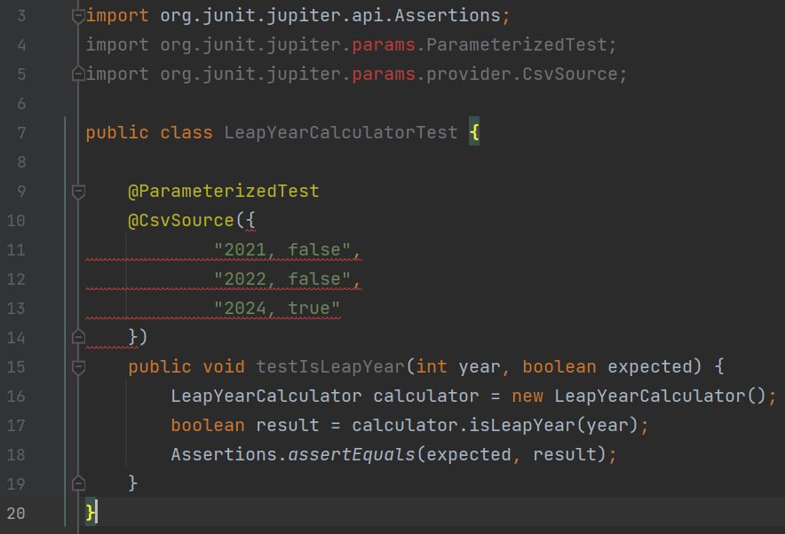Collapse the fold arrow beside @ParameterizedTest
Viewport: 785px width, 534px height.
(x=77, y=191)
